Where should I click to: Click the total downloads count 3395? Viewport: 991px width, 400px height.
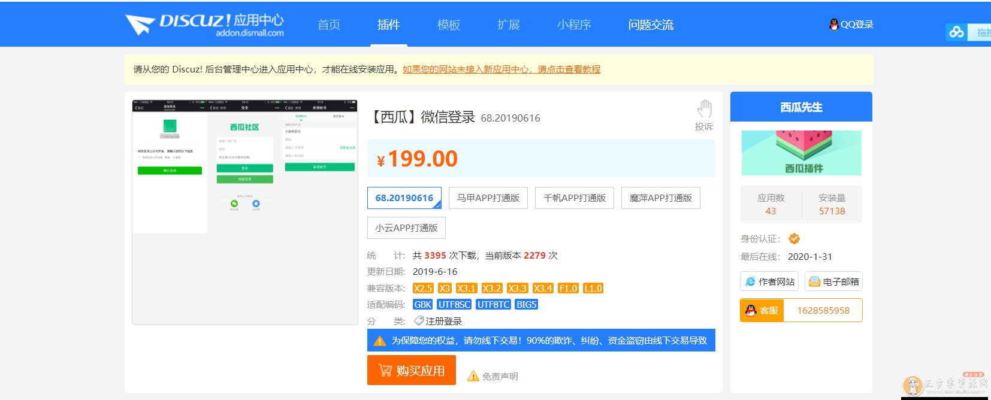[436, 255]
